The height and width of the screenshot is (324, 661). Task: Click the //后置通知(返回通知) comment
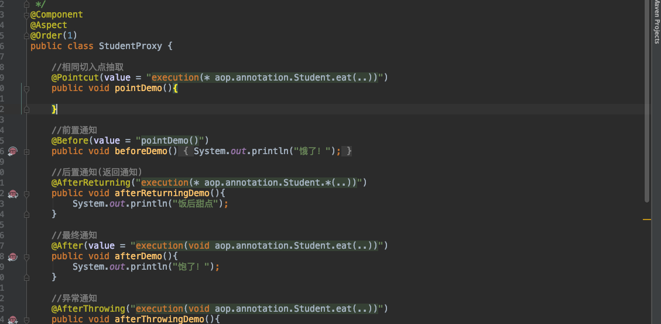97,172
